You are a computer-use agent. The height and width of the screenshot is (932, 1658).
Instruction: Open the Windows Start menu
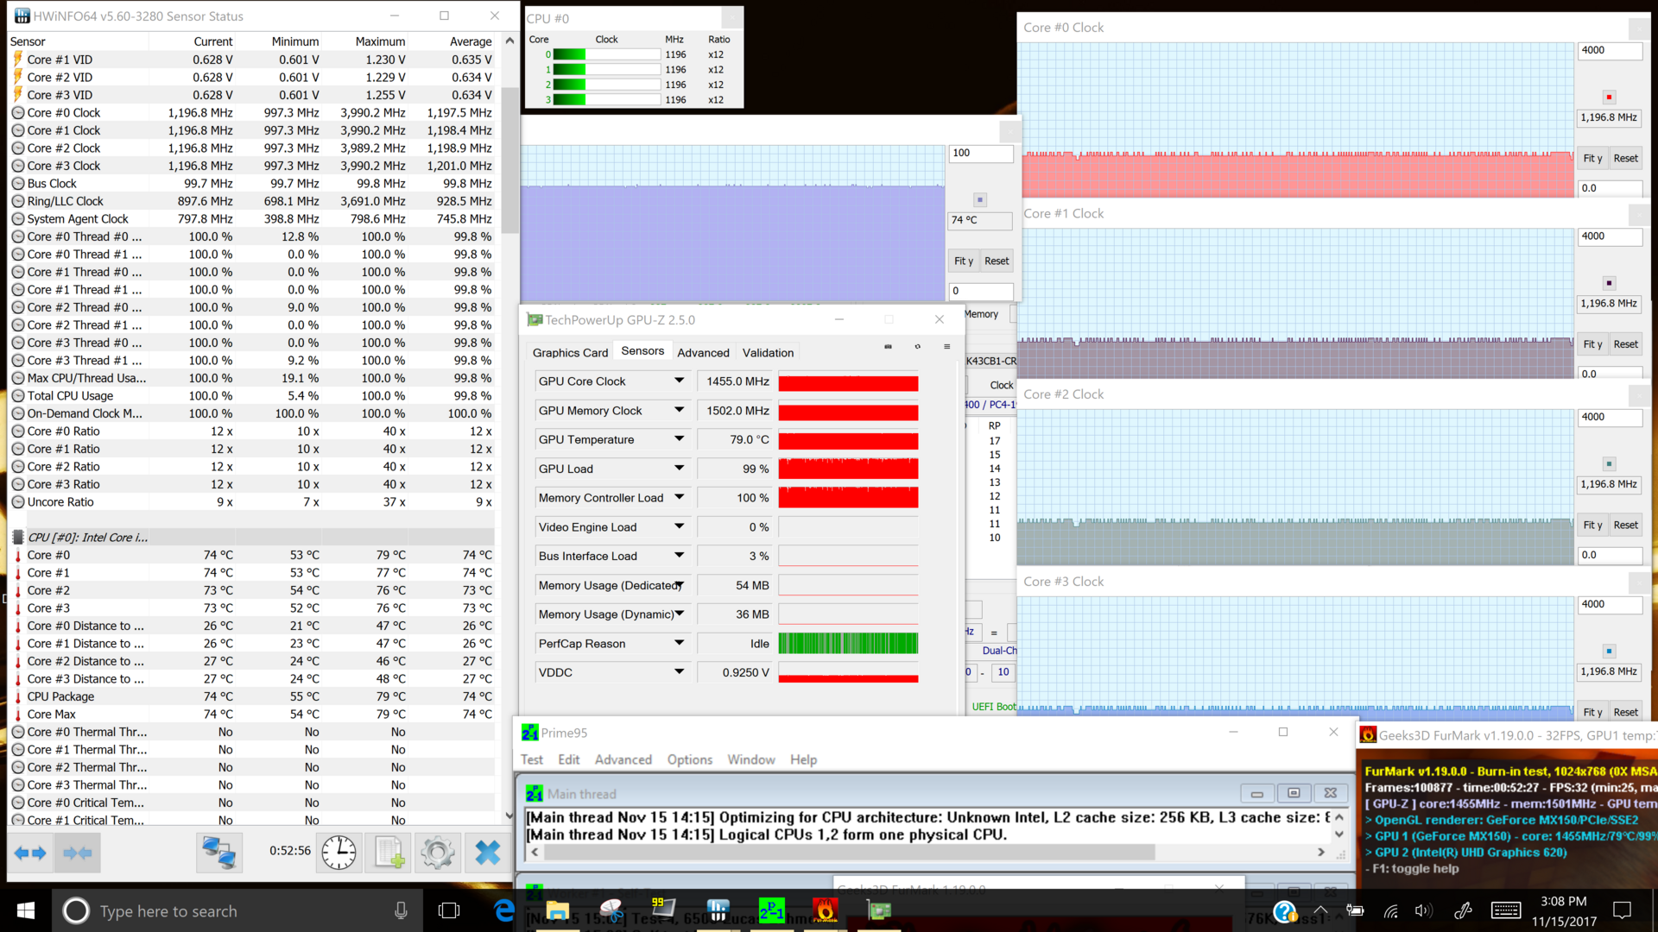[25, 910]
